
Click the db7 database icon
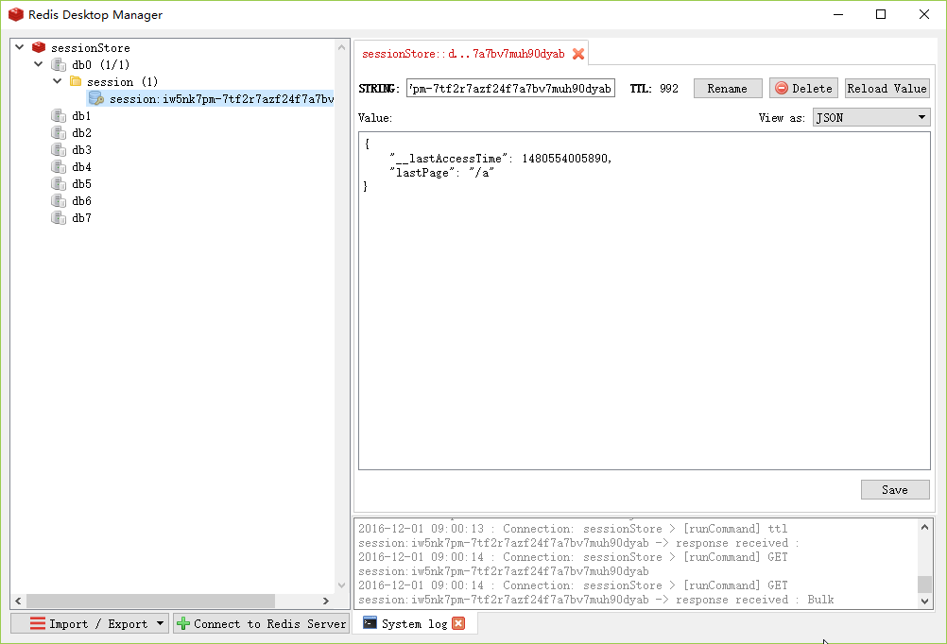59,217
